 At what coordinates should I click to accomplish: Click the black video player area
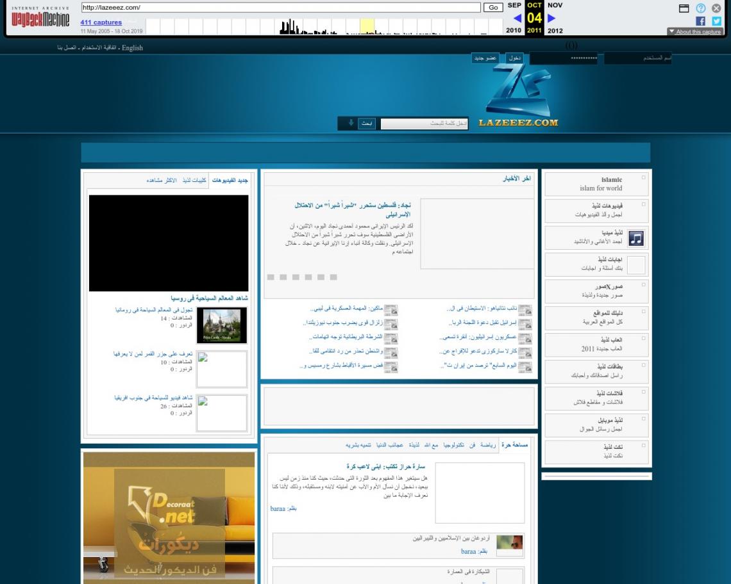pos(169,243)
